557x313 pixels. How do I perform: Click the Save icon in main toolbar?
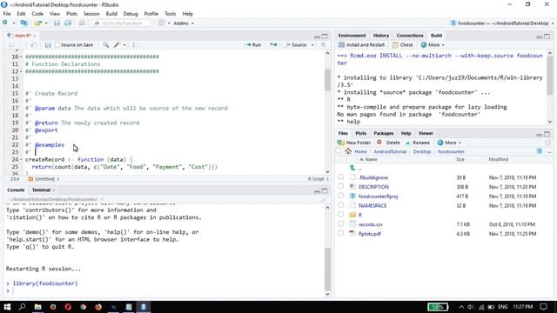(x=57, y=23)
